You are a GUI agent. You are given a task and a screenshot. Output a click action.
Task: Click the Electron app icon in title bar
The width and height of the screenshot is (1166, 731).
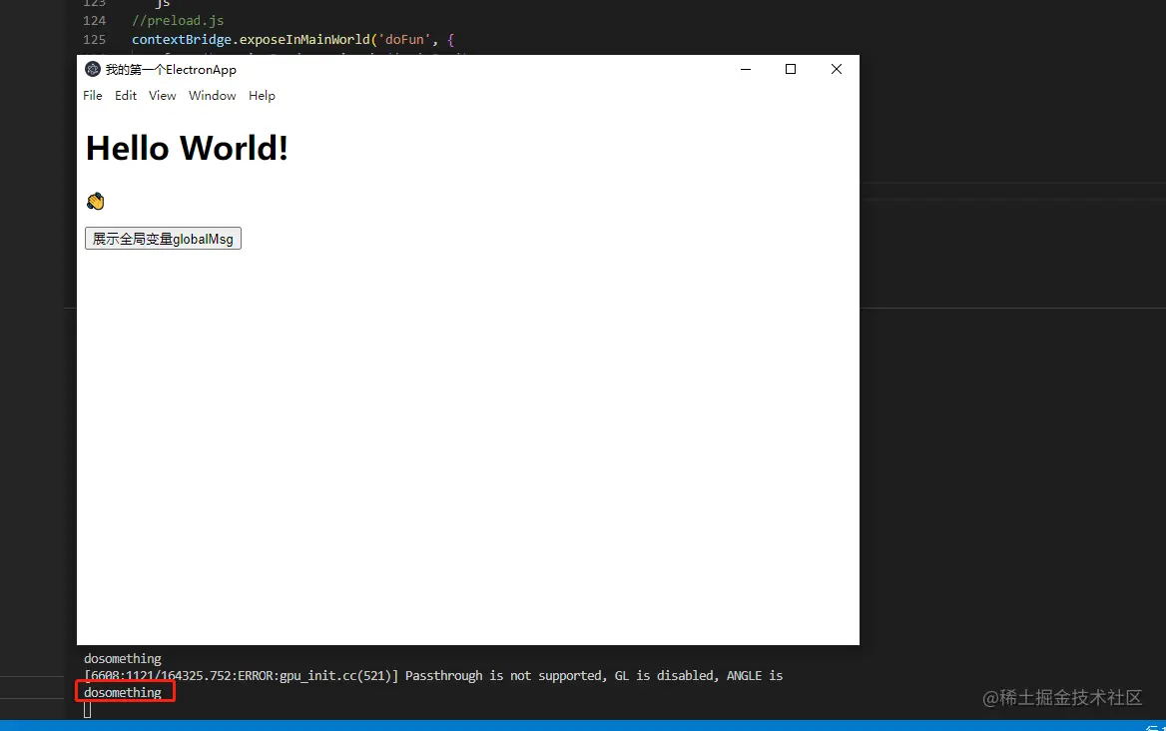[x=93, y=69]
